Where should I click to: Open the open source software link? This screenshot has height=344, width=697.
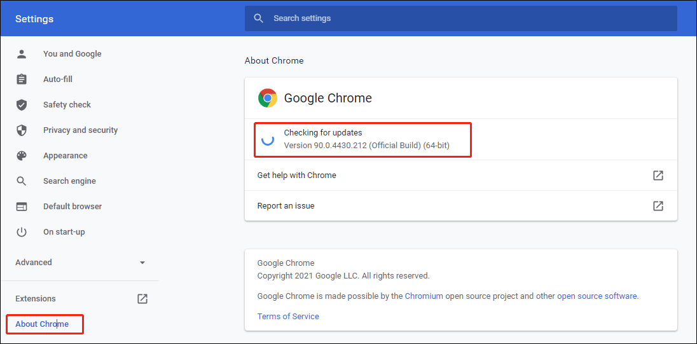[x=597, y=296]
